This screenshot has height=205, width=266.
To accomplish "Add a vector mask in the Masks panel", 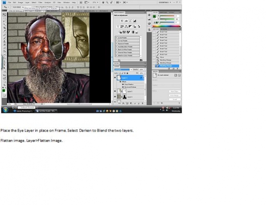I will coord(179,75).
